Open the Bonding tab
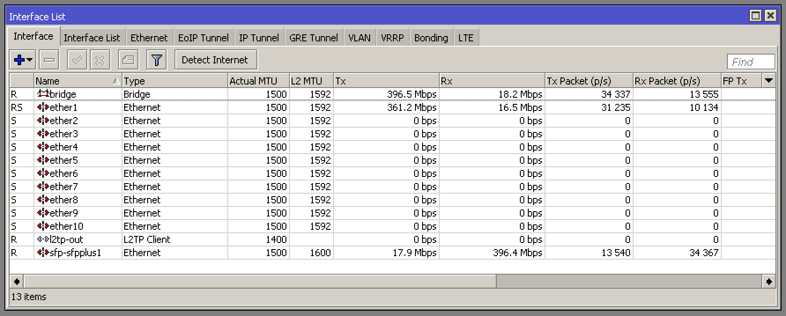The height and width of the screenshot is (316, 786). click(431, 38)
